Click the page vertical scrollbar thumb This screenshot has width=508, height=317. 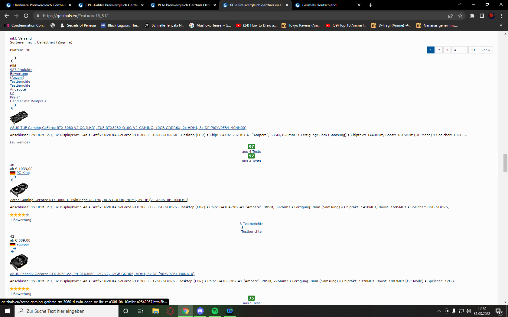(x=505, y=163)
